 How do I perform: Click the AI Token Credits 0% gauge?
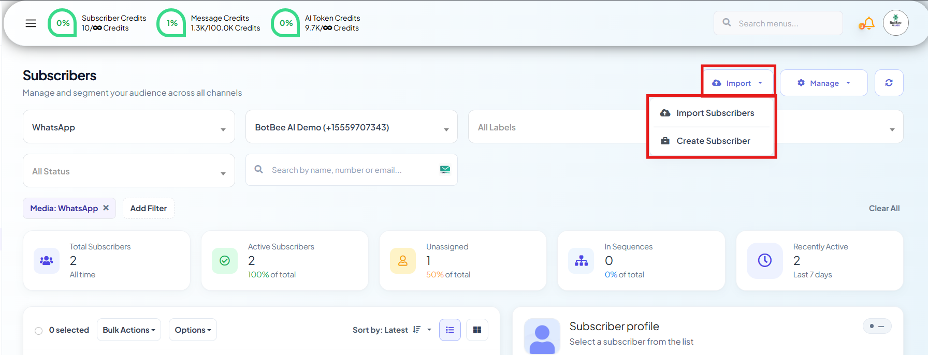tap(286, 23)
